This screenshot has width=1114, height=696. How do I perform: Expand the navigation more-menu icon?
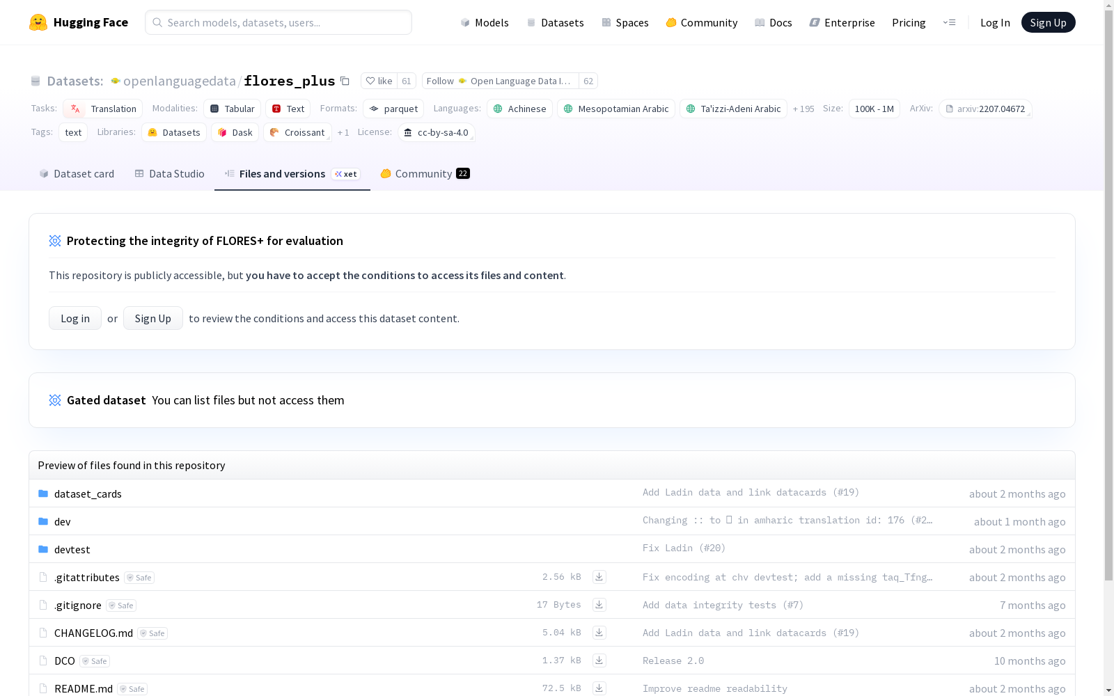tap(949, 22)
